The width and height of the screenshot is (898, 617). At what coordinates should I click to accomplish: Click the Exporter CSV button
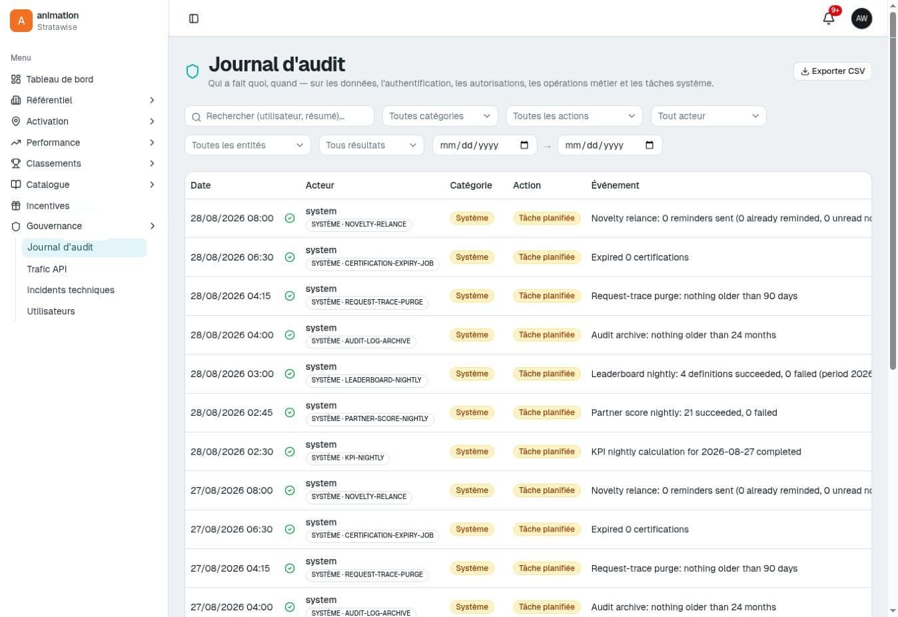click(x=833, y=71)
